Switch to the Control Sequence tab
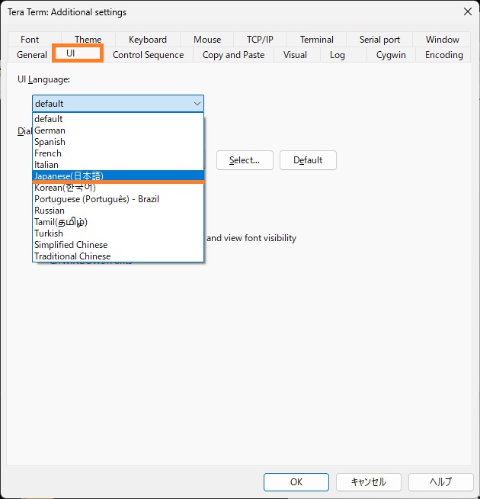The image size is (480, 499). click(x=148, y=55)
